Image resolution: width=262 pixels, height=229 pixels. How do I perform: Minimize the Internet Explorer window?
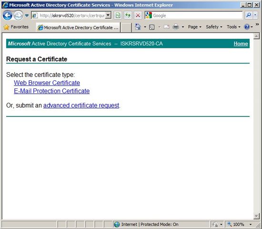tap(243, 5)
